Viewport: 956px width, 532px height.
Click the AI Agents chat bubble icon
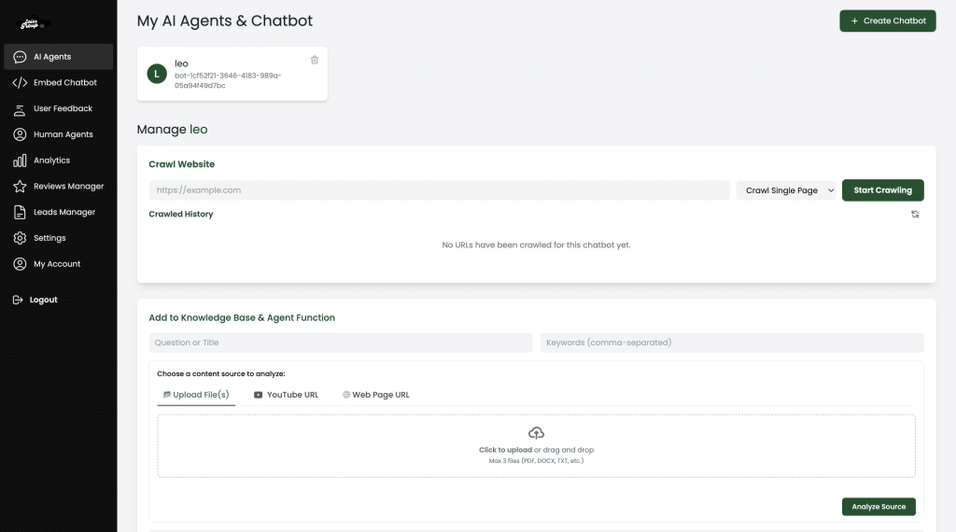pyautogui.click(x=20, y=57)
